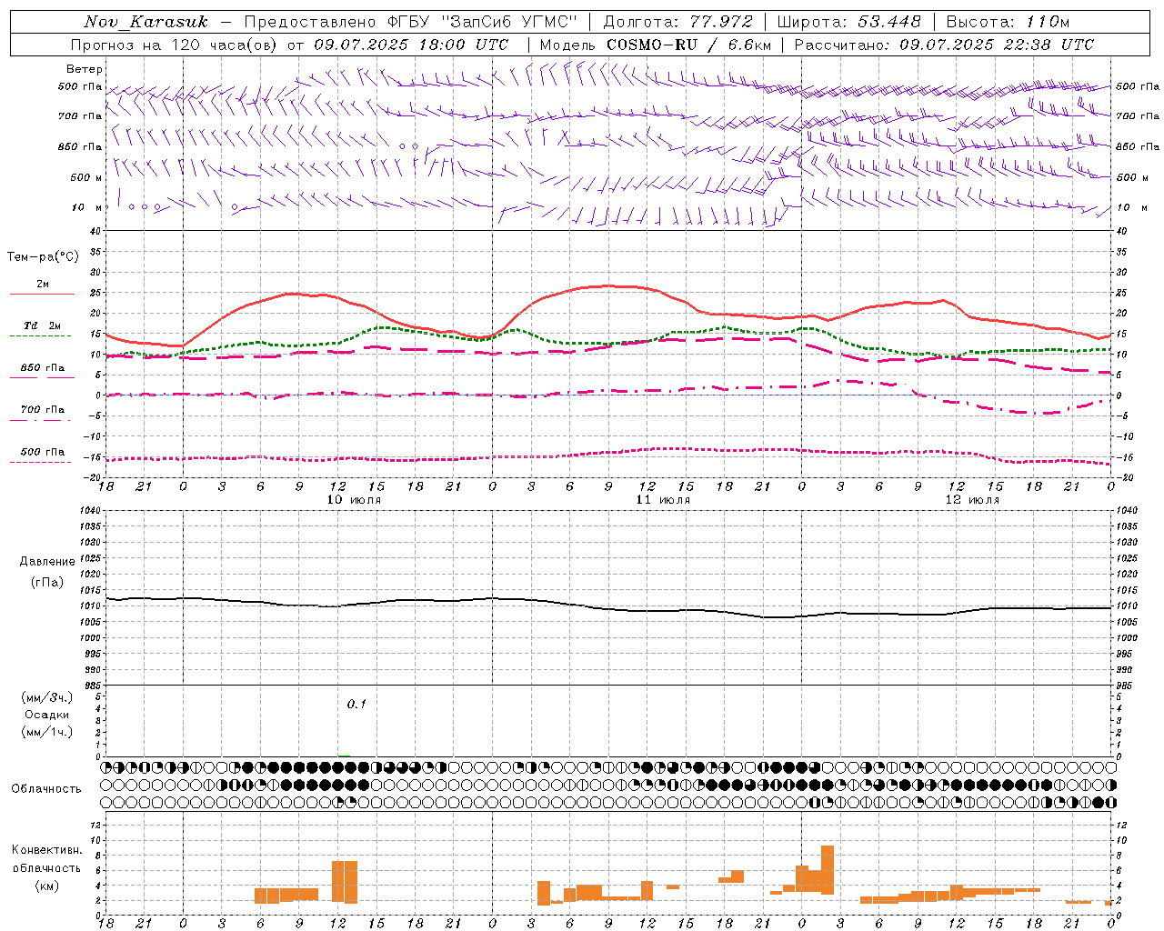This screenshot has width=1164, height=931.
Task: Click '700 гПа' in the temperature legend
Action: (43, 410)
